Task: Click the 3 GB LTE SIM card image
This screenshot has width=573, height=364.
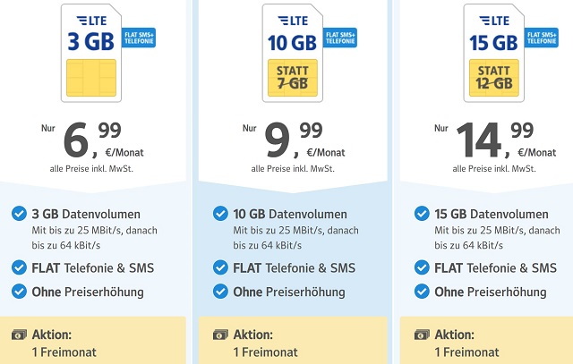Action: 89,52
